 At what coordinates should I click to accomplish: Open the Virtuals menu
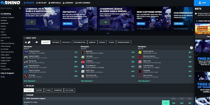click(55, 3)
